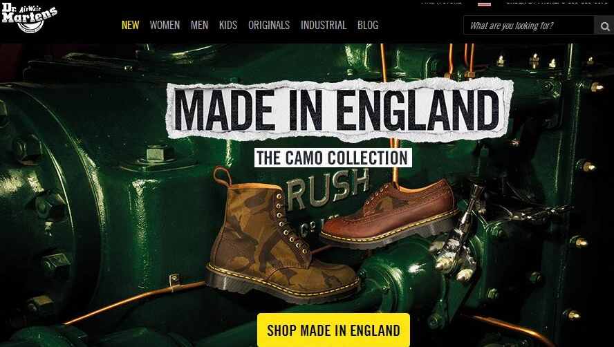This screenshot has height=347, width=614.
Task: Click the MADE IN ENGLAND torn-paper headline
Action: point(339,110)
